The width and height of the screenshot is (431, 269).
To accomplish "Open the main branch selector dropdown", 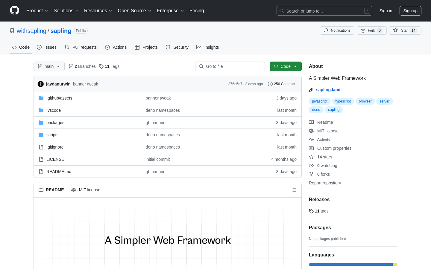I will click(x=49, y=66).
